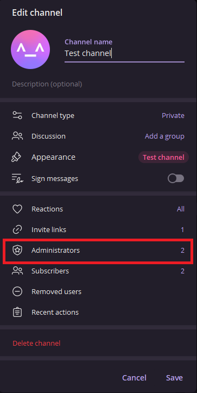The image size is (197, 393).
Task: Open the All reactions setting
Action: point(181,209)
